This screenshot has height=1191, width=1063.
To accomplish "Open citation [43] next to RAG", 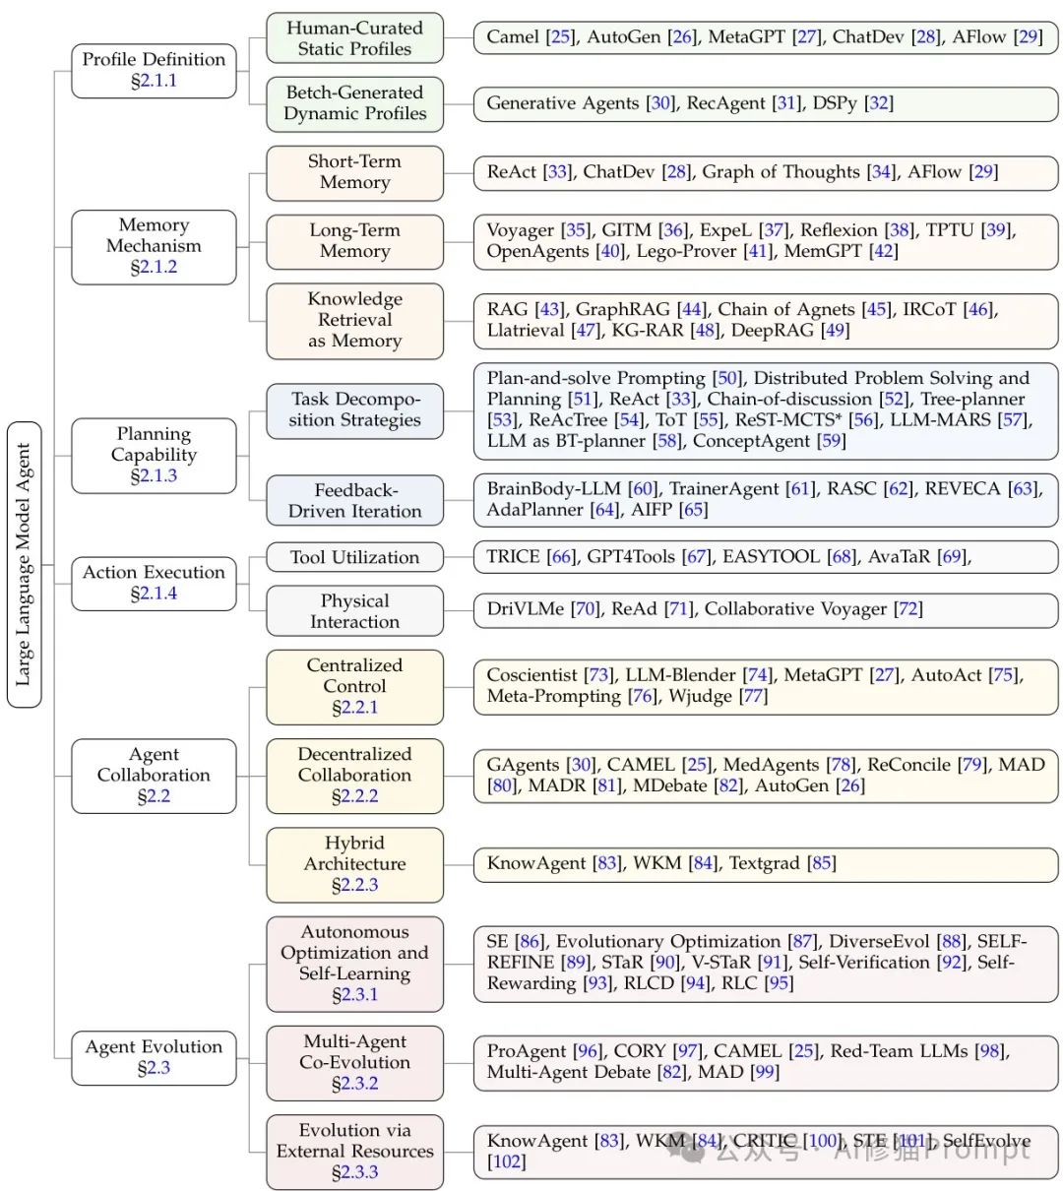I will (x=550, y=309).
